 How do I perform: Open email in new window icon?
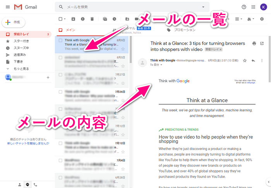pyautogui.click(x=262, y=43)
